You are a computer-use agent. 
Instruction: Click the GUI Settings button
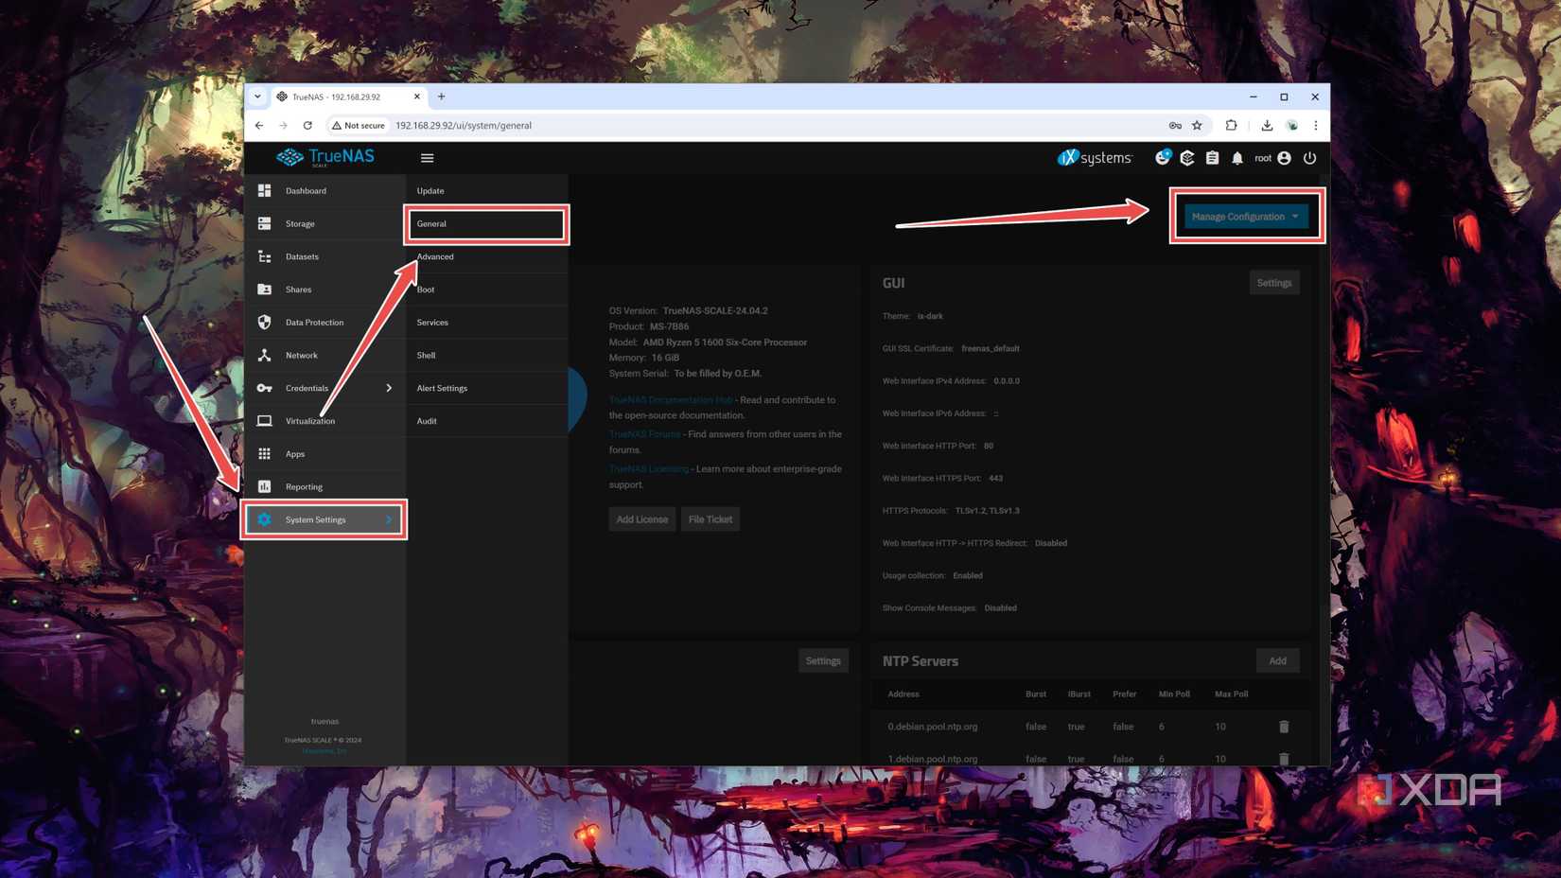click(x=1274, y=283)
